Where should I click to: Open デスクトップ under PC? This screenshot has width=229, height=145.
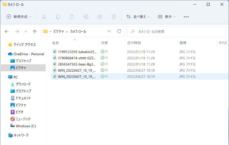pyautogui.click(x=21, y=91)
